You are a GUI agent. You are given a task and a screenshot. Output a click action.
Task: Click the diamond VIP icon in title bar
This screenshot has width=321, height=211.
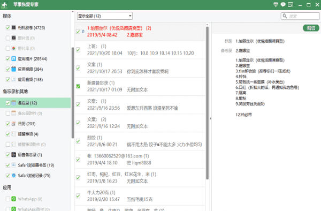[276, 4]
